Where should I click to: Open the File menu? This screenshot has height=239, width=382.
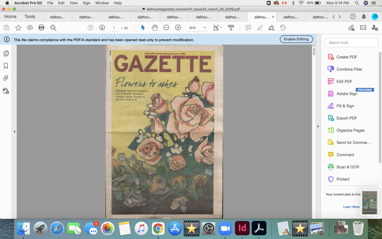coord(50,3)
